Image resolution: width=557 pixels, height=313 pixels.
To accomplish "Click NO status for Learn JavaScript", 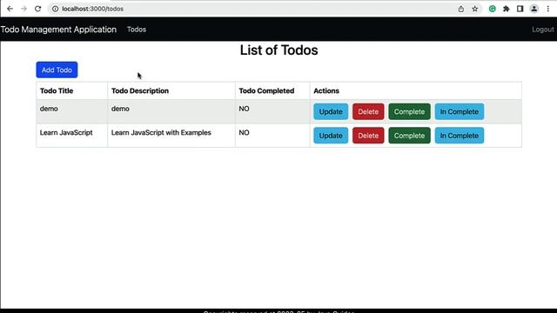I will 244,133.
